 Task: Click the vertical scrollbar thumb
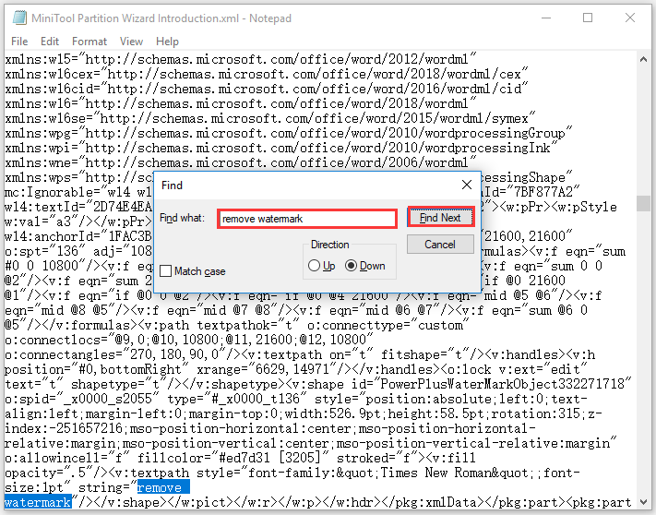(x=646, y=202)
